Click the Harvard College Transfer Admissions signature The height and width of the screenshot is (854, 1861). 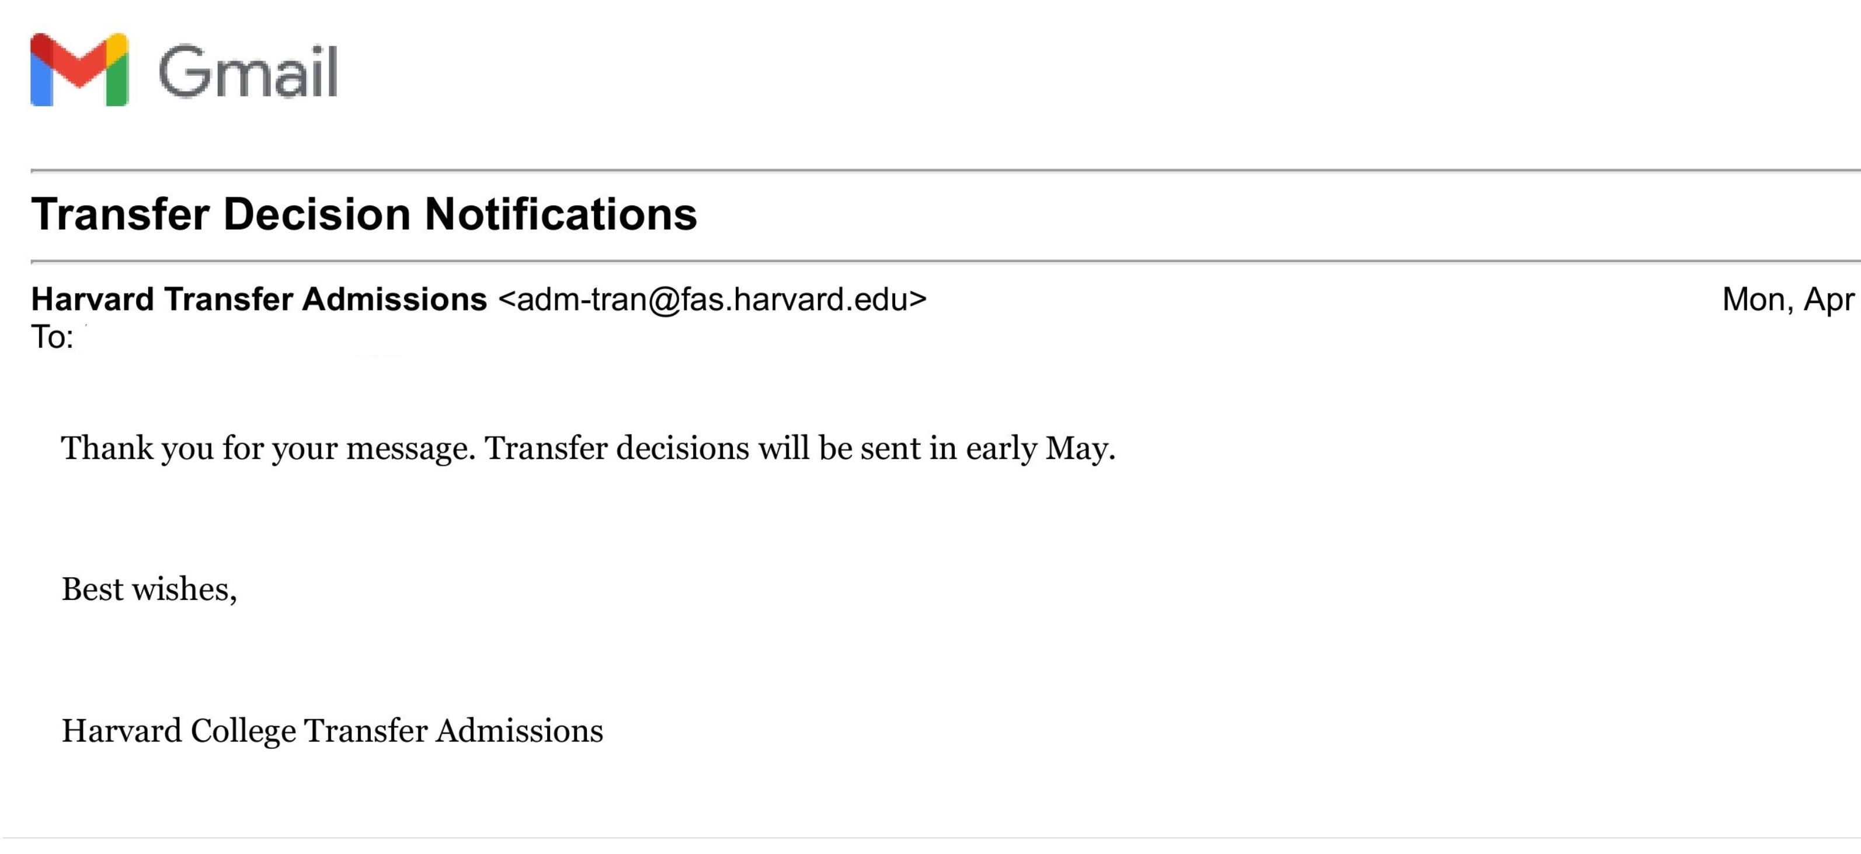[x=332, y=731]
